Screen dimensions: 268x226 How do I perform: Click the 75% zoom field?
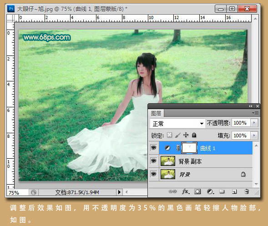pos(17,193)
